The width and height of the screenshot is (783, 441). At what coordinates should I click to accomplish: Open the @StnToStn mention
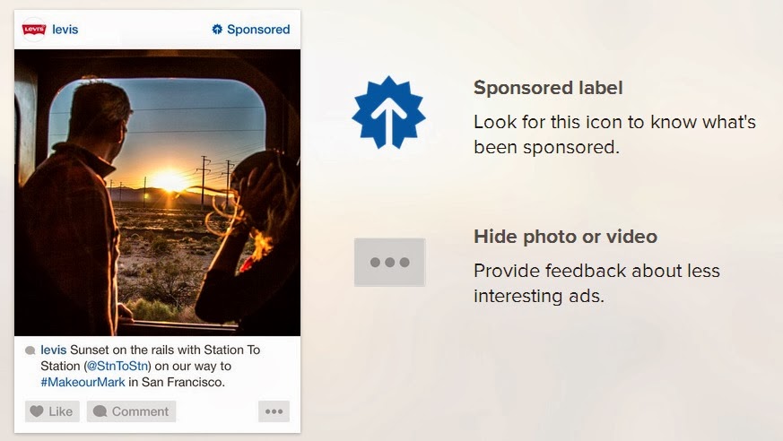click(x=117, y=366)
